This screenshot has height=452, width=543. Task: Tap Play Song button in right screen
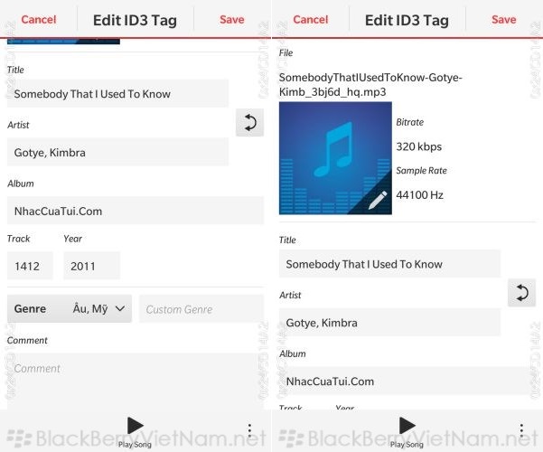point(407,431)
